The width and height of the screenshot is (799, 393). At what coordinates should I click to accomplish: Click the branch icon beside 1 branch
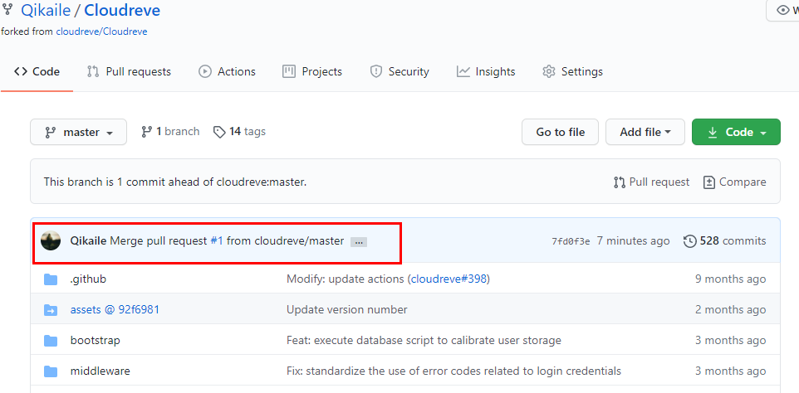click(147, 132)
